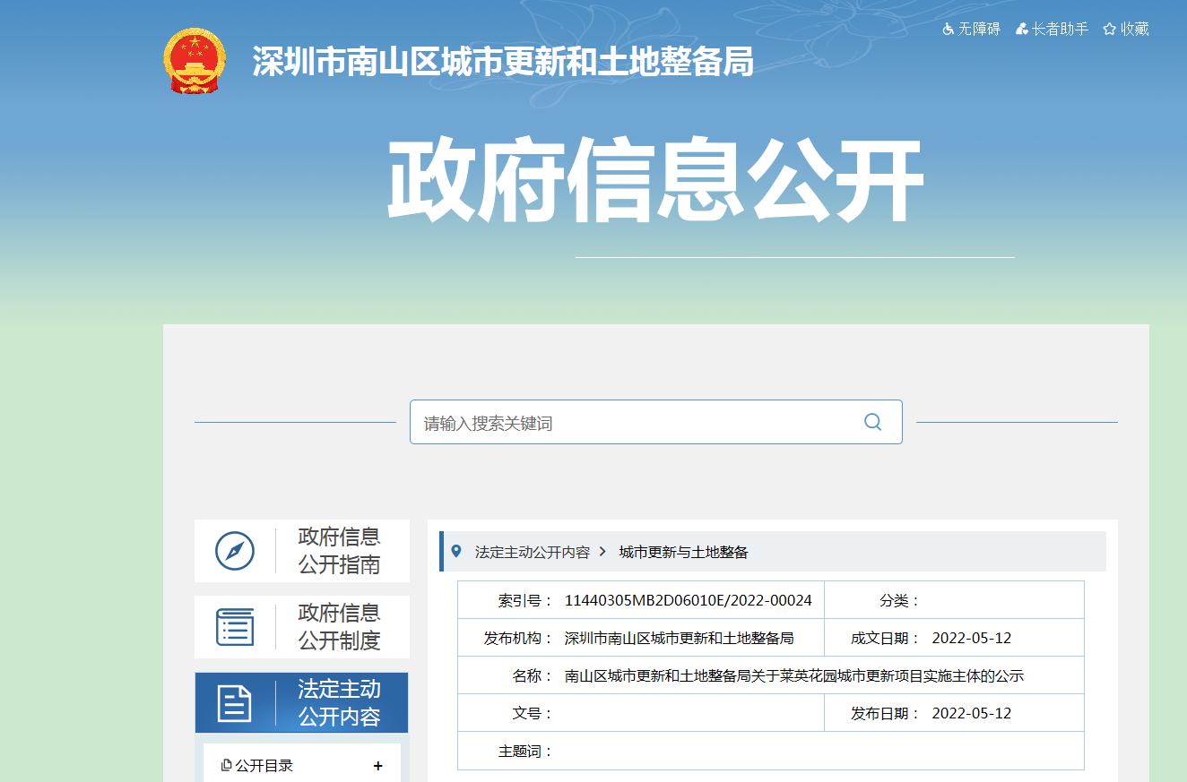The width and height of the screenshot is (1187, 782).
Task: Click the document icon for 法定主动公开内容
Action: pos(235,703)
